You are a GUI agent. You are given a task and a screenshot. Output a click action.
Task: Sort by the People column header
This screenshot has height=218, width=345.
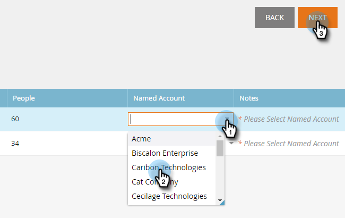coord(24,98)
